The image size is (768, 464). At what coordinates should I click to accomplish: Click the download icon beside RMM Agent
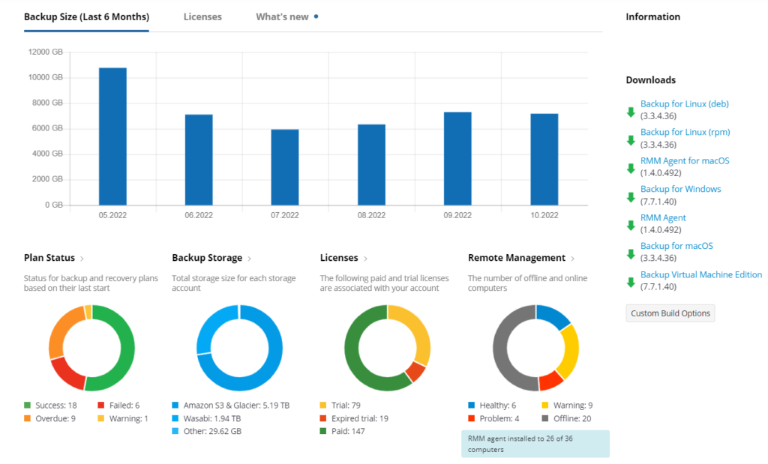[x=630, y=223]
